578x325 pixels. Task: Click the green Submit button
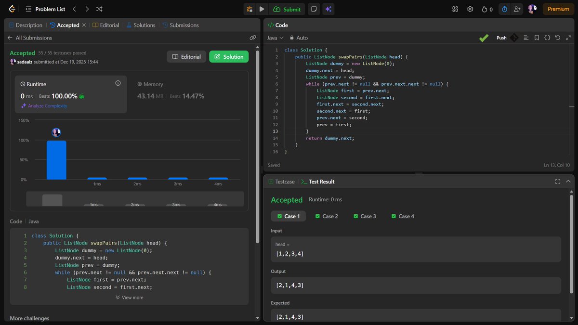pyautogui.click(x=287, y=9)
